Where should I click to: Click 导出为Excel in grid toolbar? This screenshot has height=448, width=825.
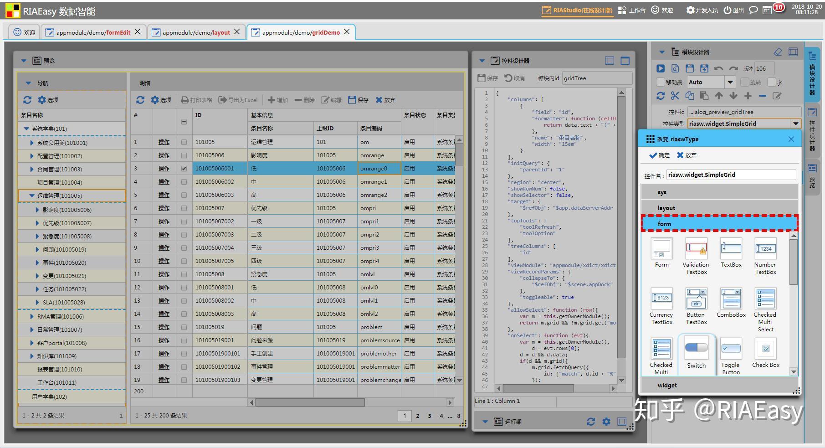click(238, 100)
